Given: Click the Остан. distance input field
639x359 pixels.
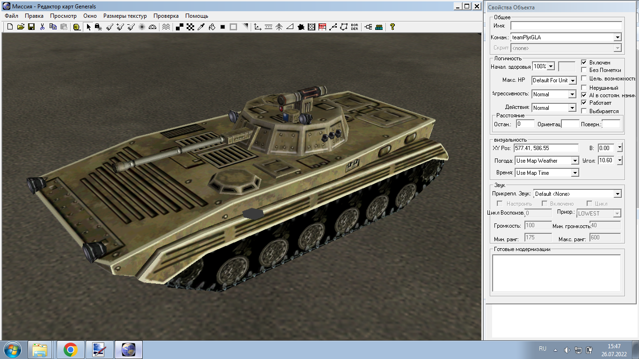Looking at the screenshot, I should click(x=525, y=124).
